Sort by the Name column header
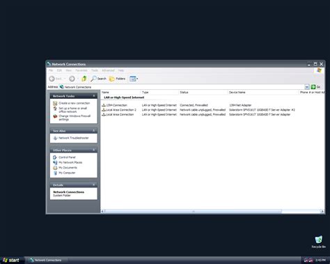The height and width of the screenshot is (264, 330). coord(120,92)
